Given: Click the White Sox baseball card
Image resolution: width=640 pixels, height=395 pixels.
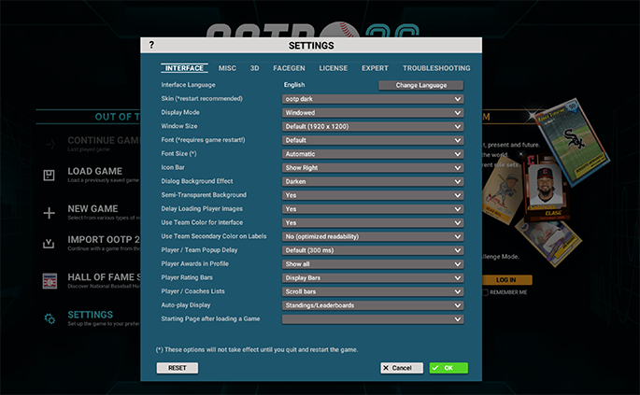Looking at the screenshot, I should pyautogui.click(x=572, y=140).
